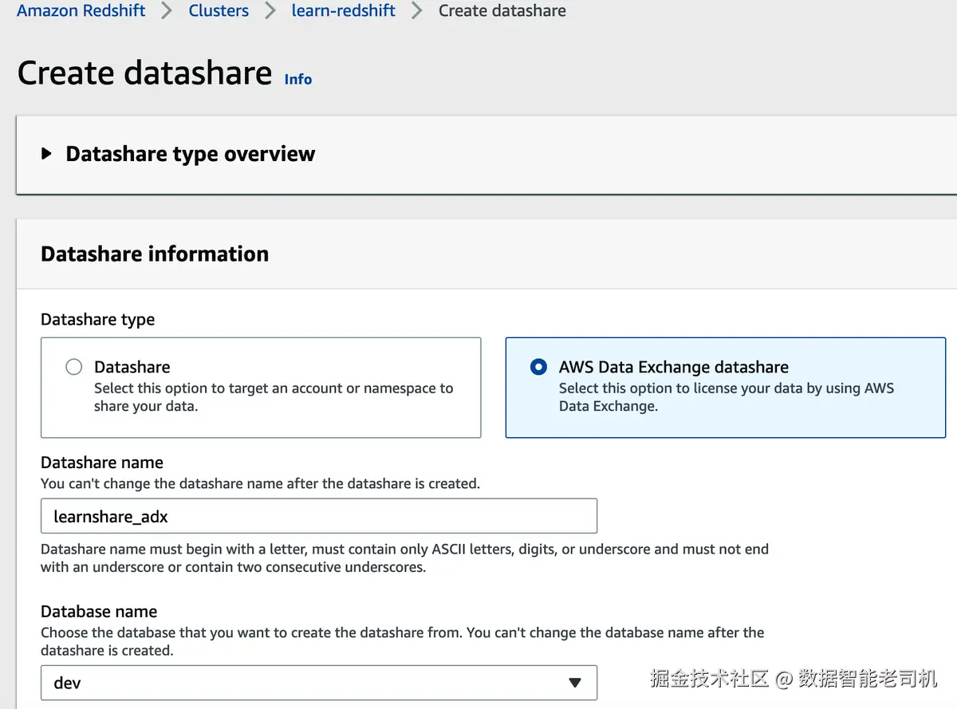The image size is (957, 709).
Task: Expand the Datashare type overview triangle
Action: click(47, 154)
